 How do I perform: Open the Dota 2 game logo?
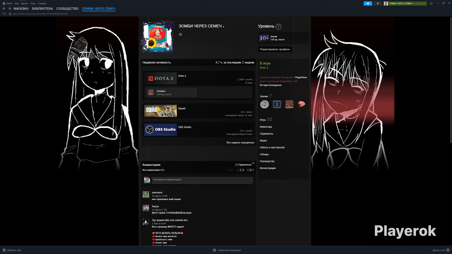(x=160, y=78)
